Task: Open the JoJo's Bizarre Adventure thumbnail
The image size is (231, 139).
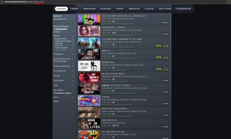Action: coord(89,20)
